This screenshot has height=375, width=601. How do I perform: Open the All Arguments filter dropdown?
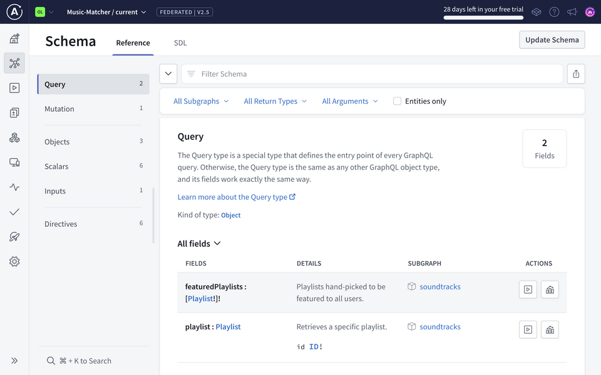[x=350, y=101]
